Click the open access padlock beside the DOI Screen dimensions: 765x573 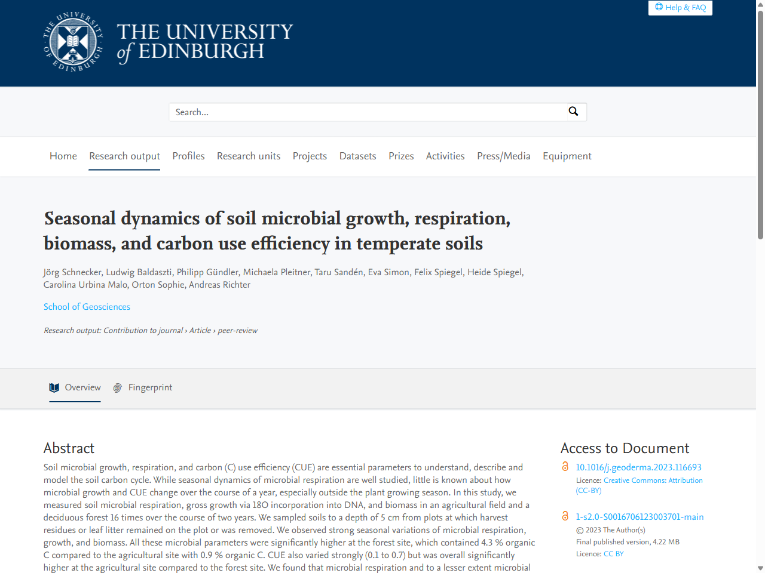tap(565, 467)
